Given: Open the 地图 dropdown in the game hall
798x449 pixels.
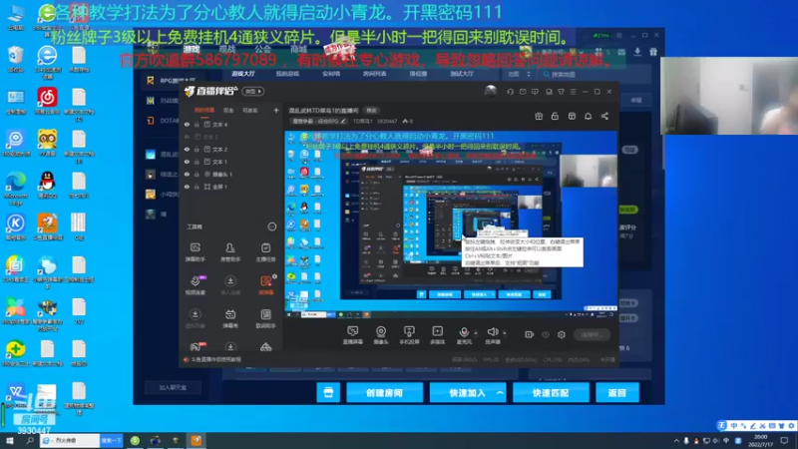Looking at the screenshot, I should pos(519,74).
